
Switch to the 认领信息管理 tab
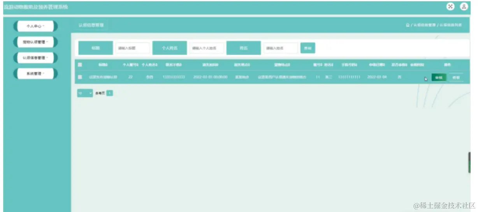[91, 25]
